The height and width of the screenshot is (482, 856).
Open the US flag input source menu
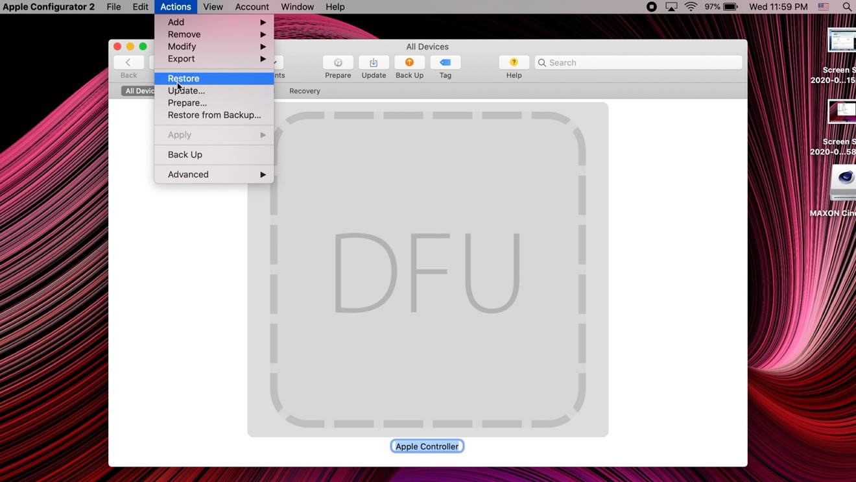pos(824,6)
